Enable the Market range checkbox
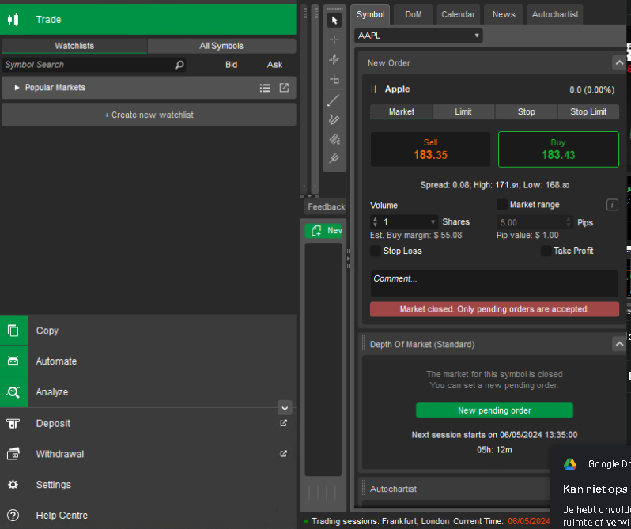 click(x=502, y=204)
